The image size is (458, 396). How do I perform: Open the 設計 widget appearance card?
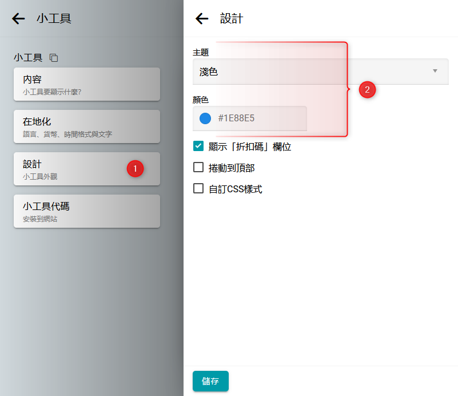(x=69, y=169)
